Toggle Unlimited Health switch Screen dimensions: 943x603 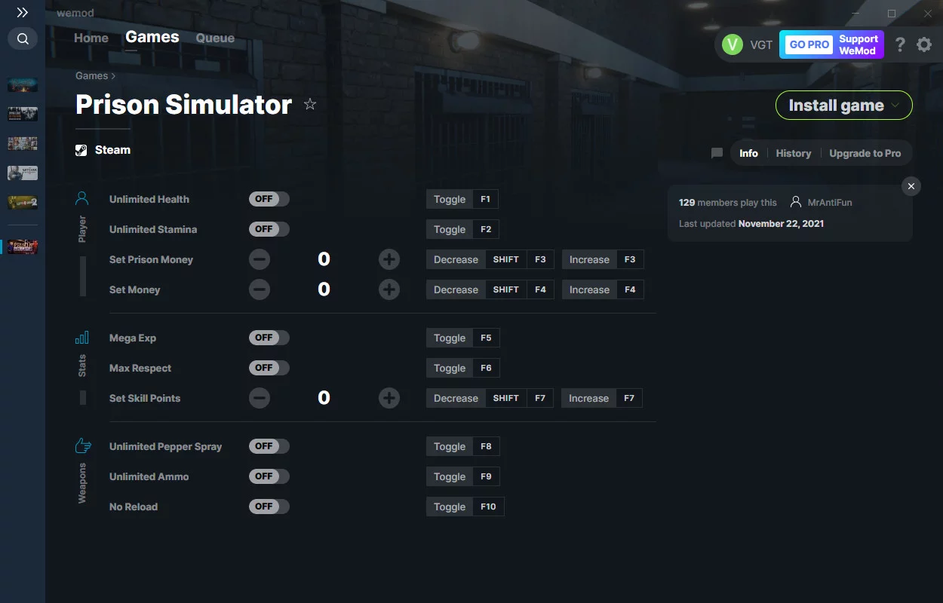coord(269,199)
